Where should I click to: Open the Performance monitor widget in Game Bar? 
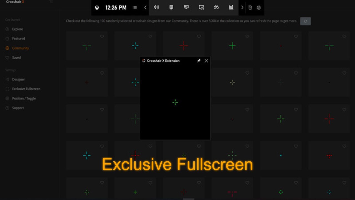[186, 7]
